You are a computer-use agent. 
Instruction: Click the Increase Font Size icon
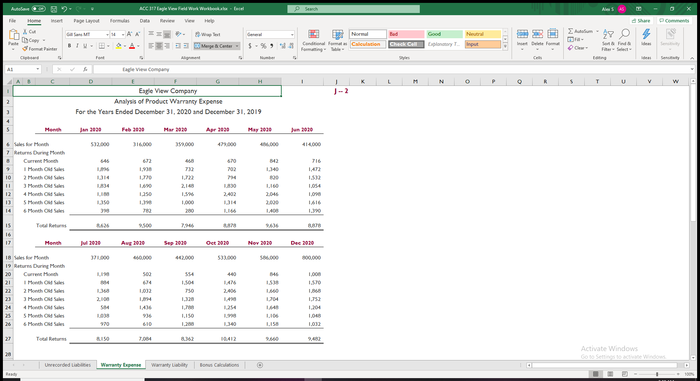(129, 34)
